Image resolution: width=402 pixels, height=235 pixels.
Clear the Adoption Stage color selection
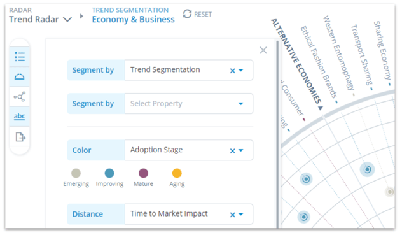click(232, 151)
